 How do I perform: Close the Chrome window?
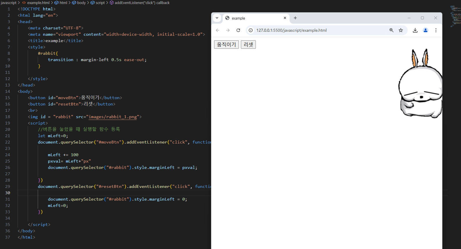click(436, 18)
